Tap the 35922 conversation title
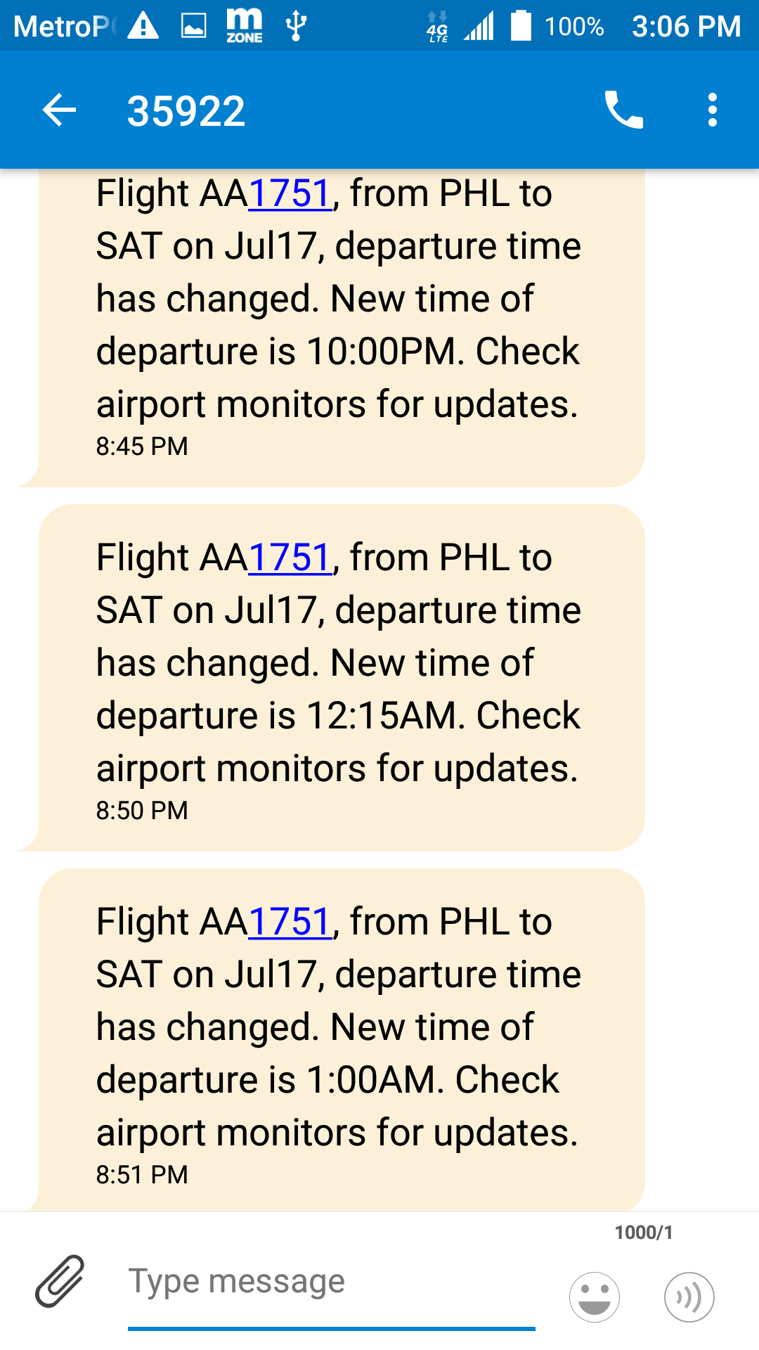Screen dimensions: 759x1350 point(186,111)
